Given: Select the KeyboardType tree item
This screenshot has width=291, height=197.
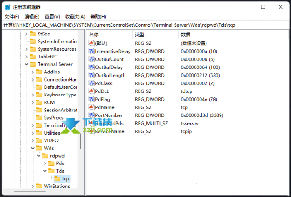Looking at the screenshot, I should point(60,95).
